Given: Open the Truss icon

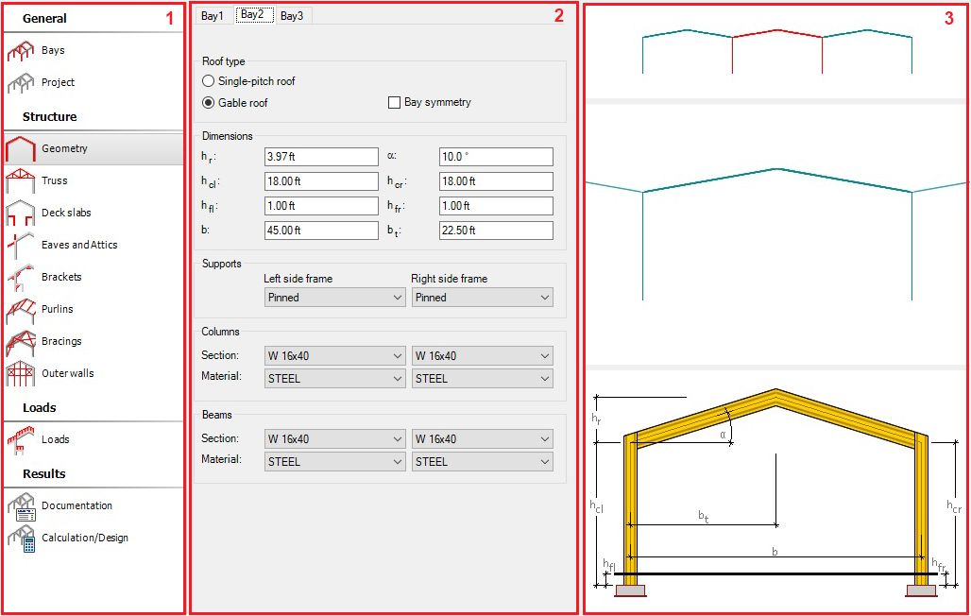Looking at the screenshot, I should tap(21, 181).
